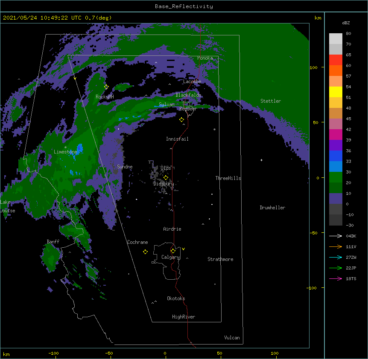Click the Innisfail town label

(177, 139)
